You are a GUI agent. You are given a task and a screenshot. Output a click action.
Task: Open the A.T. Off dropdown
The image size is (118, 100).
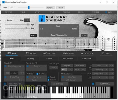tap(100, 78)
